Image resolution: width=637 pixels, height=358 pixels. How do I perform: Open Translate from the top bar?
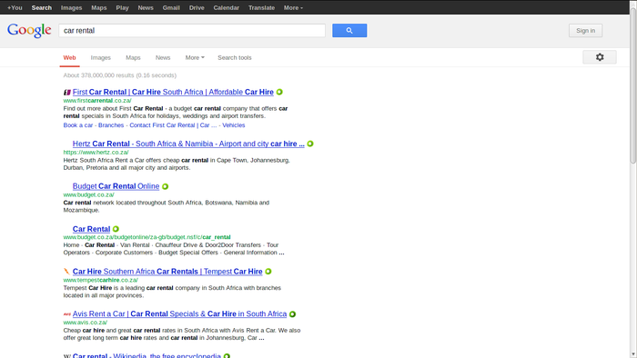(262, 7)
